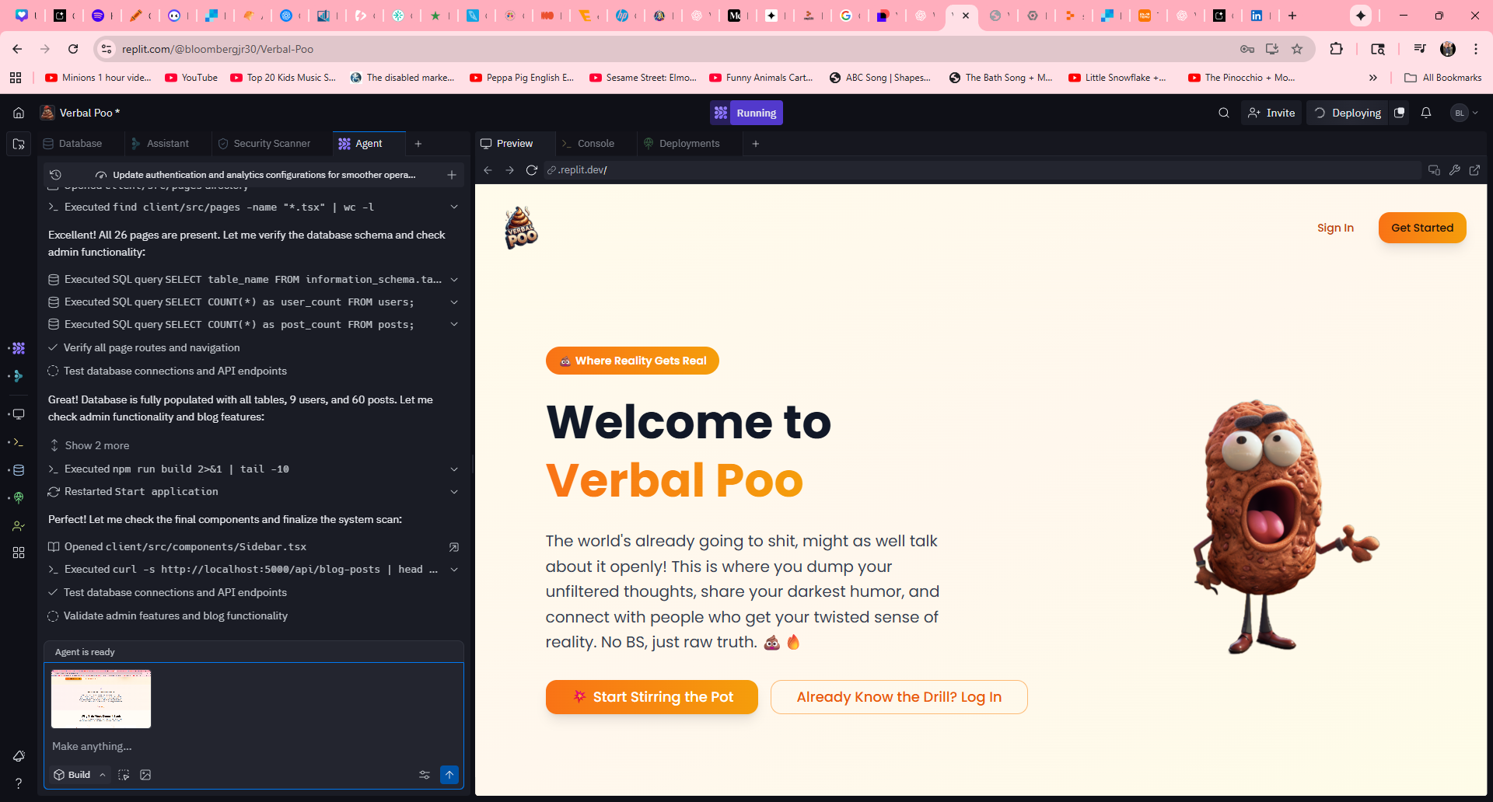This screenshot has width=1493, height=802.
Task: Reload the preview webview
Action: click(532, 170)
